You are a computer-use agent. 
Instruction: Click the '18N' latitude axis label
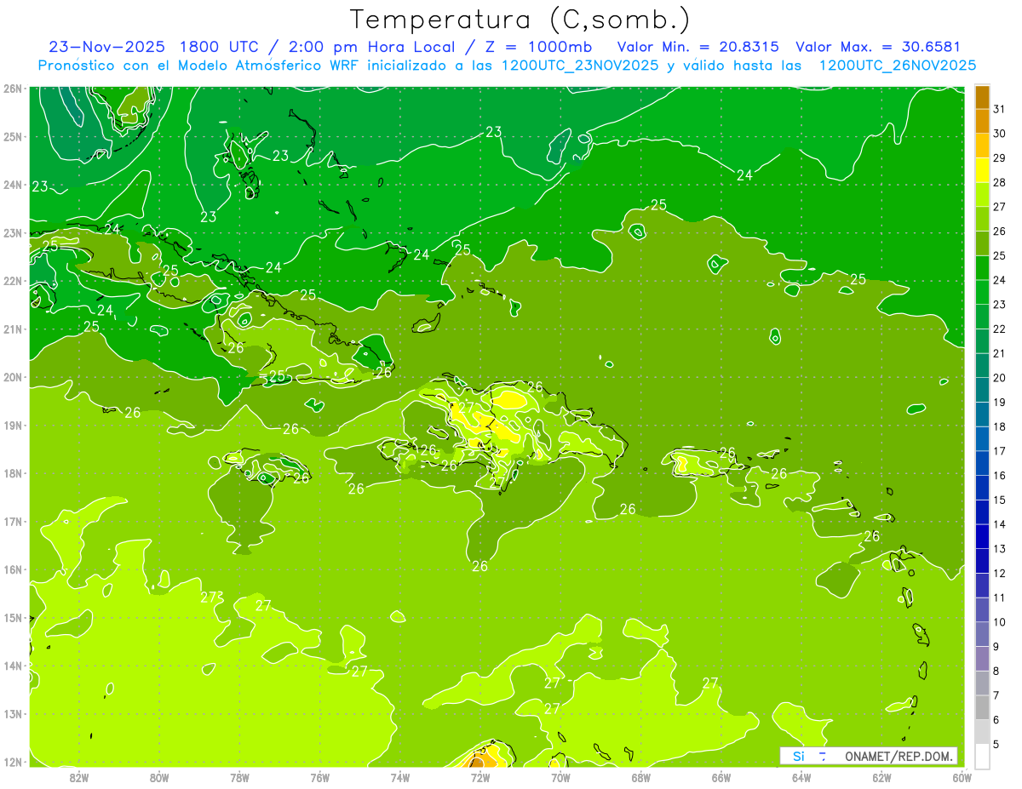tap(13, 473)
